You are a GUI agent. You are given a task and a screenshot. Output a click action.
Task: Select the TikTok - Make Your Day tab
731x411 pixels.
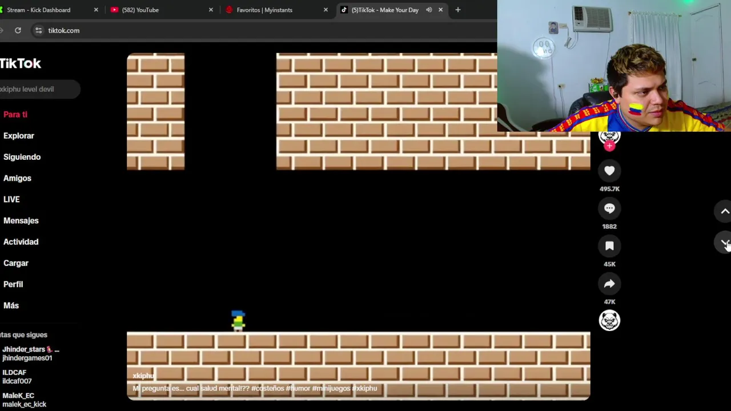coord(391,10)
